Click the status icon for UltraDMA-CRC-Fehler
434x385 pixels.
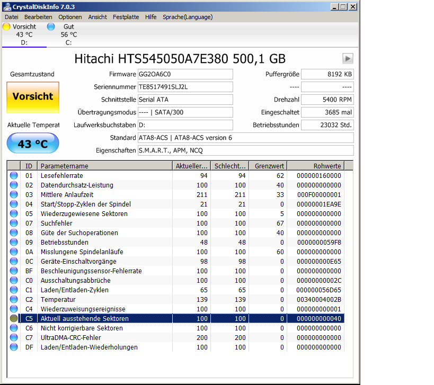(x=14, y=338)
